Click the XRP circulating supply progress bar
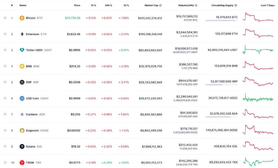 click(x=221, y=85)
